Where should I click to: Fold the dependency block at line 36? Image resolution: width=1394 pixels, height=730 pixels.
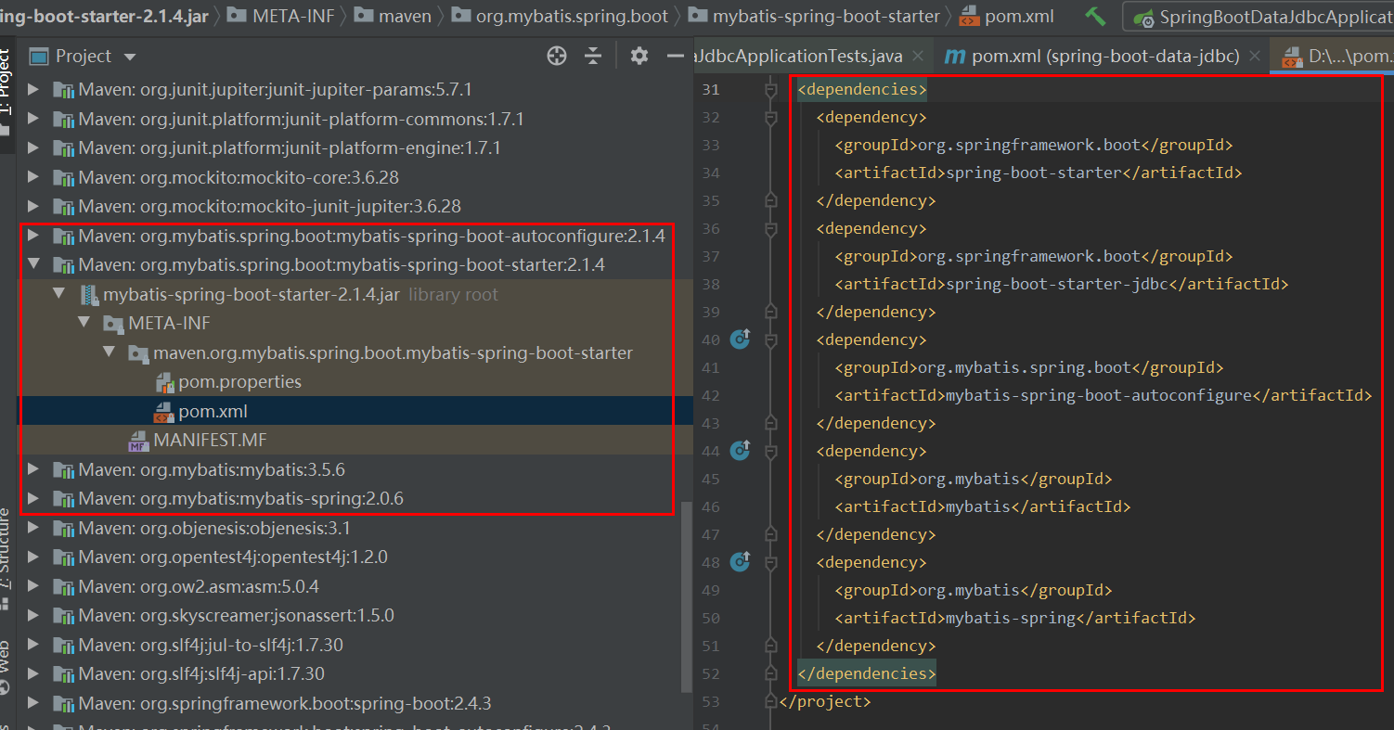point(769,228)
